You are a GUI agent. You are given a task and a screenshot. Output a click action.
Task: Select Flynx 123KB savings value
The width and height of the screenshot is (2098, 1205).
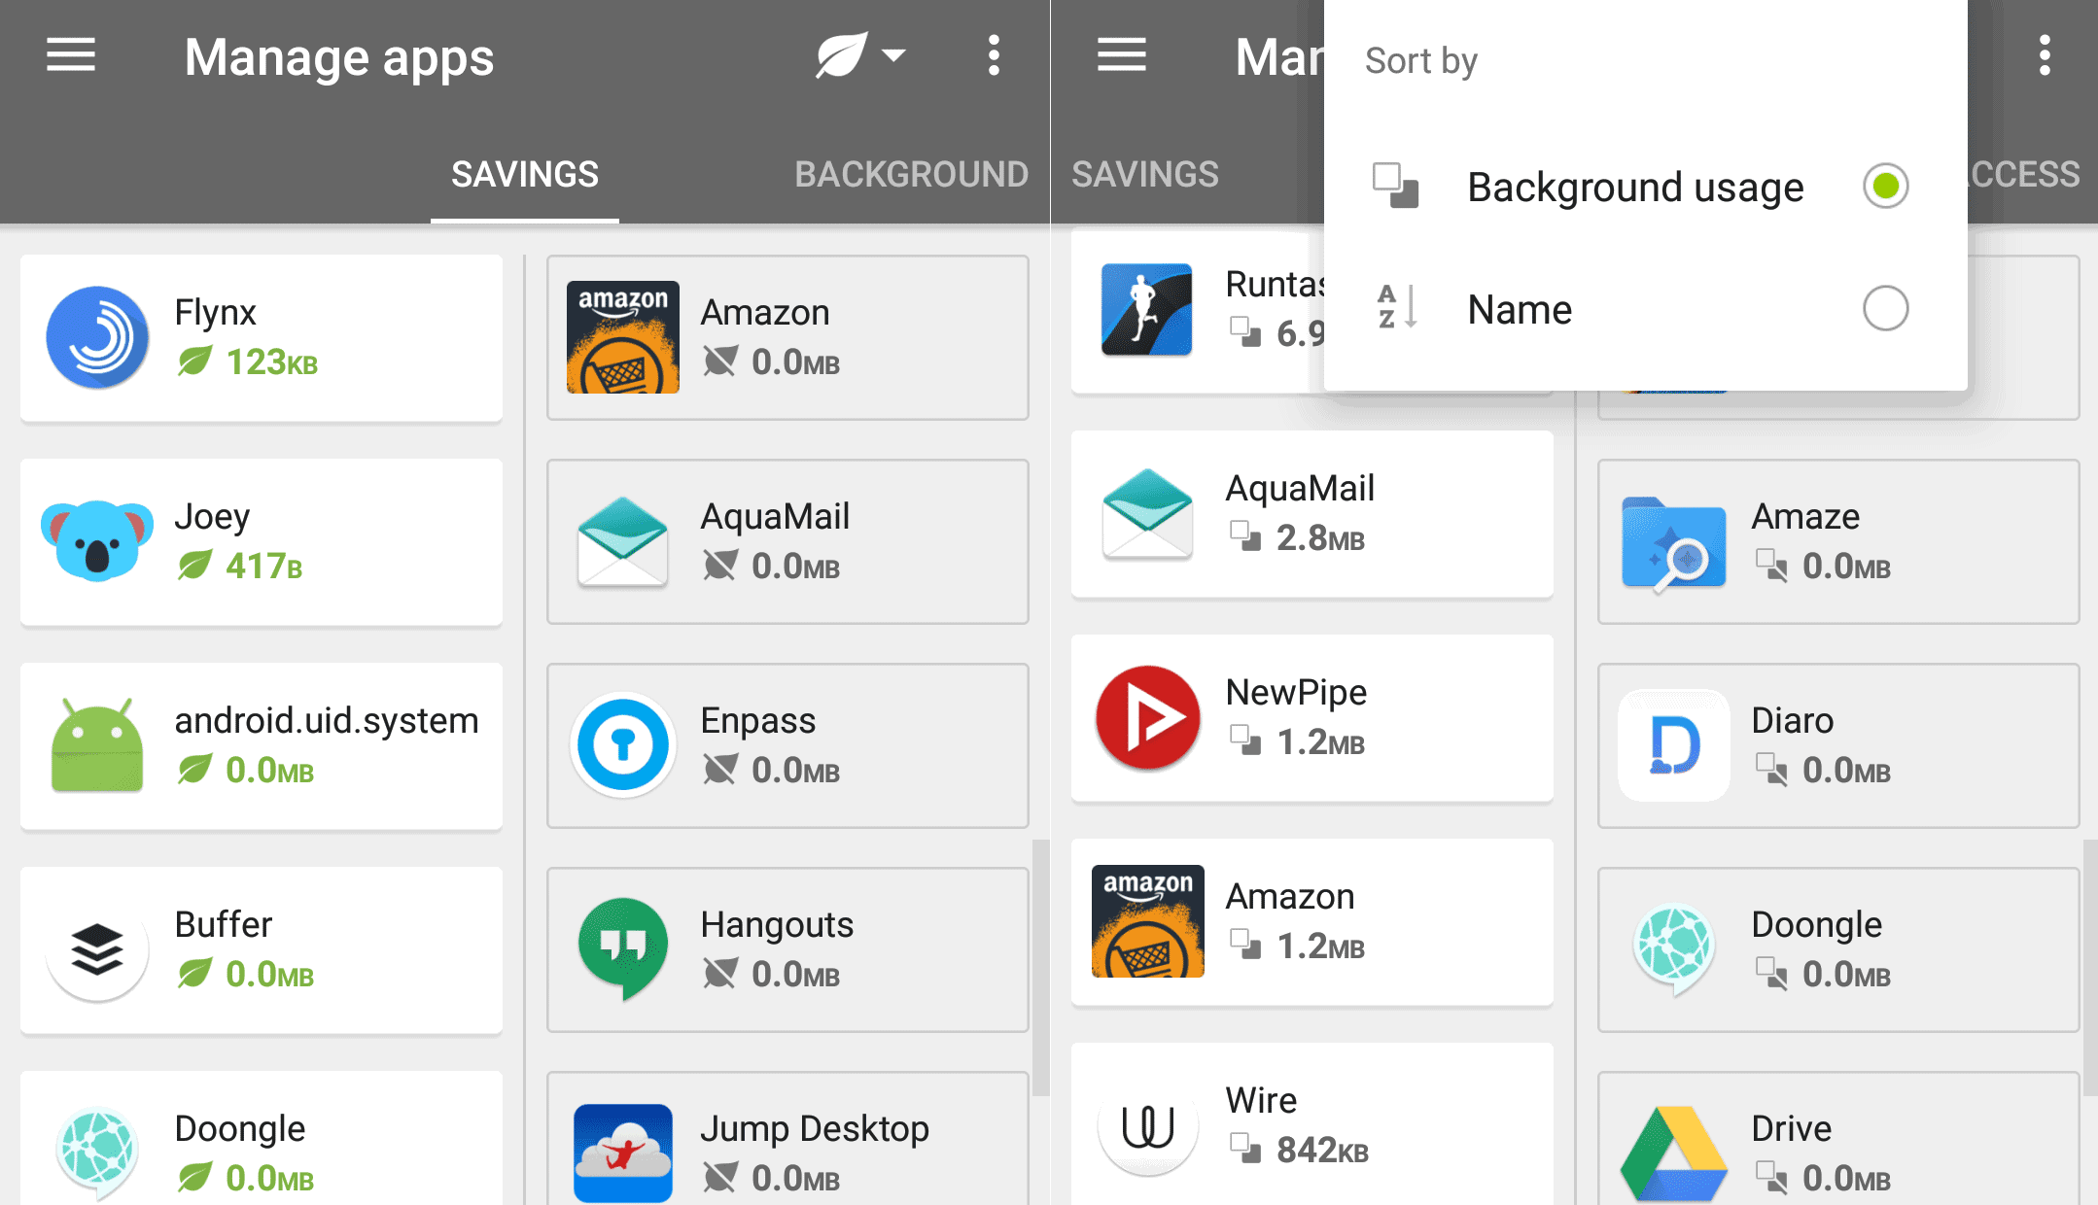tap(272, 362)
